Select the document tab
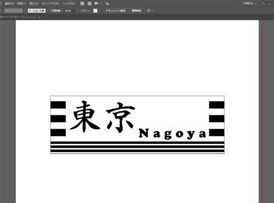This screenshot has width=274, height=203. tap(18, 17)
